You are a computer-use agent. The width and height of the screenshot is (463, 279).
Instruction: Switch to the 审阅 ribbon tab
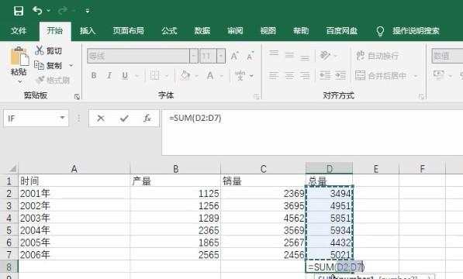tap(235, 31)
